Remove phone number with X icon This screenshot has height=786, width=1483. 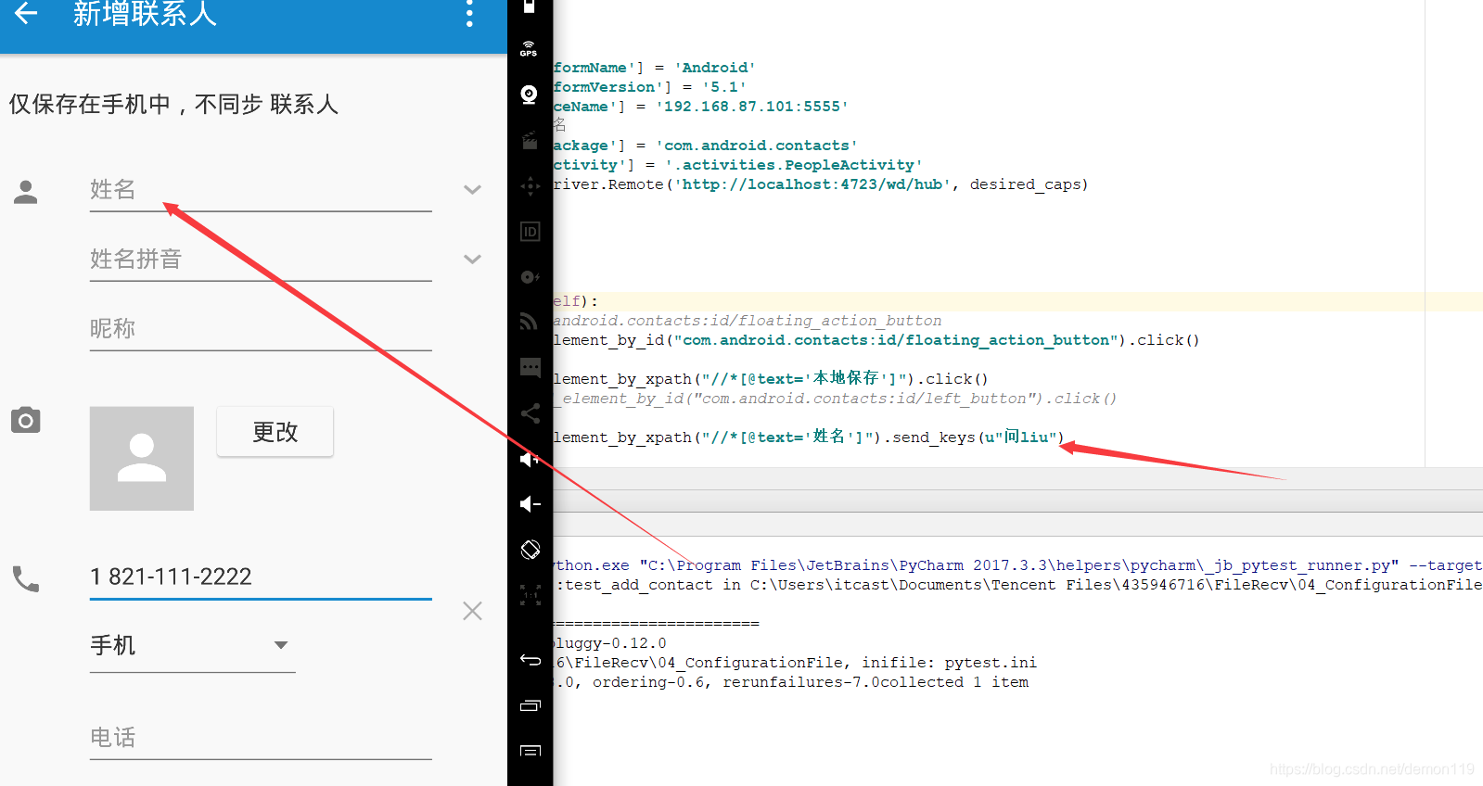pyautogui.click(x=472, y=611)
